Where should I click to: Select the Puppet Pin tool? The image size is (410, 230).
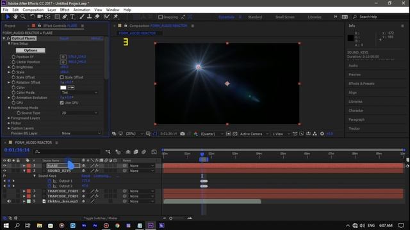point(115,17)
